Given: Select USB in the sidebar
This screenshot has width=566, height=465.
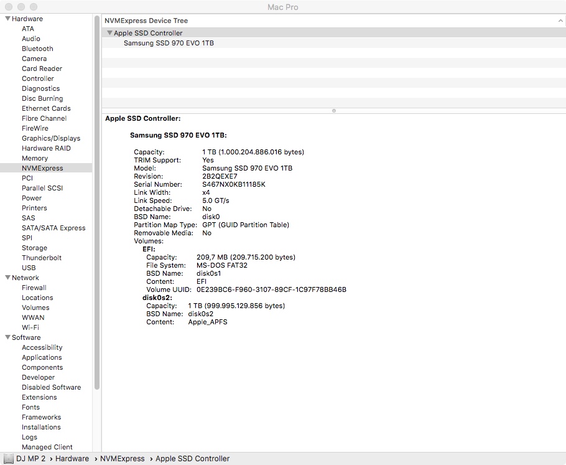Looking at the screenshot, I should [x=29, y=268].
